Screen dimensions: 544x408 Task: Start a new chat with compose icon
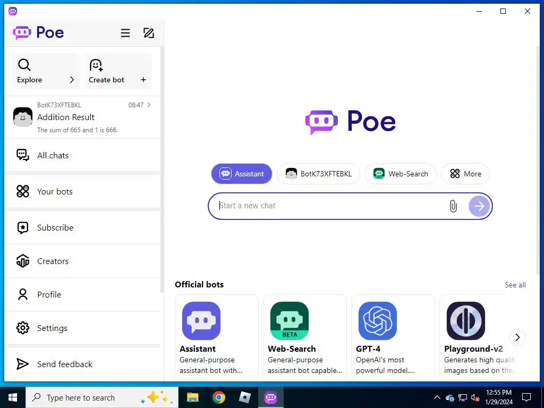pyautogui.click(x=149, y=33)
